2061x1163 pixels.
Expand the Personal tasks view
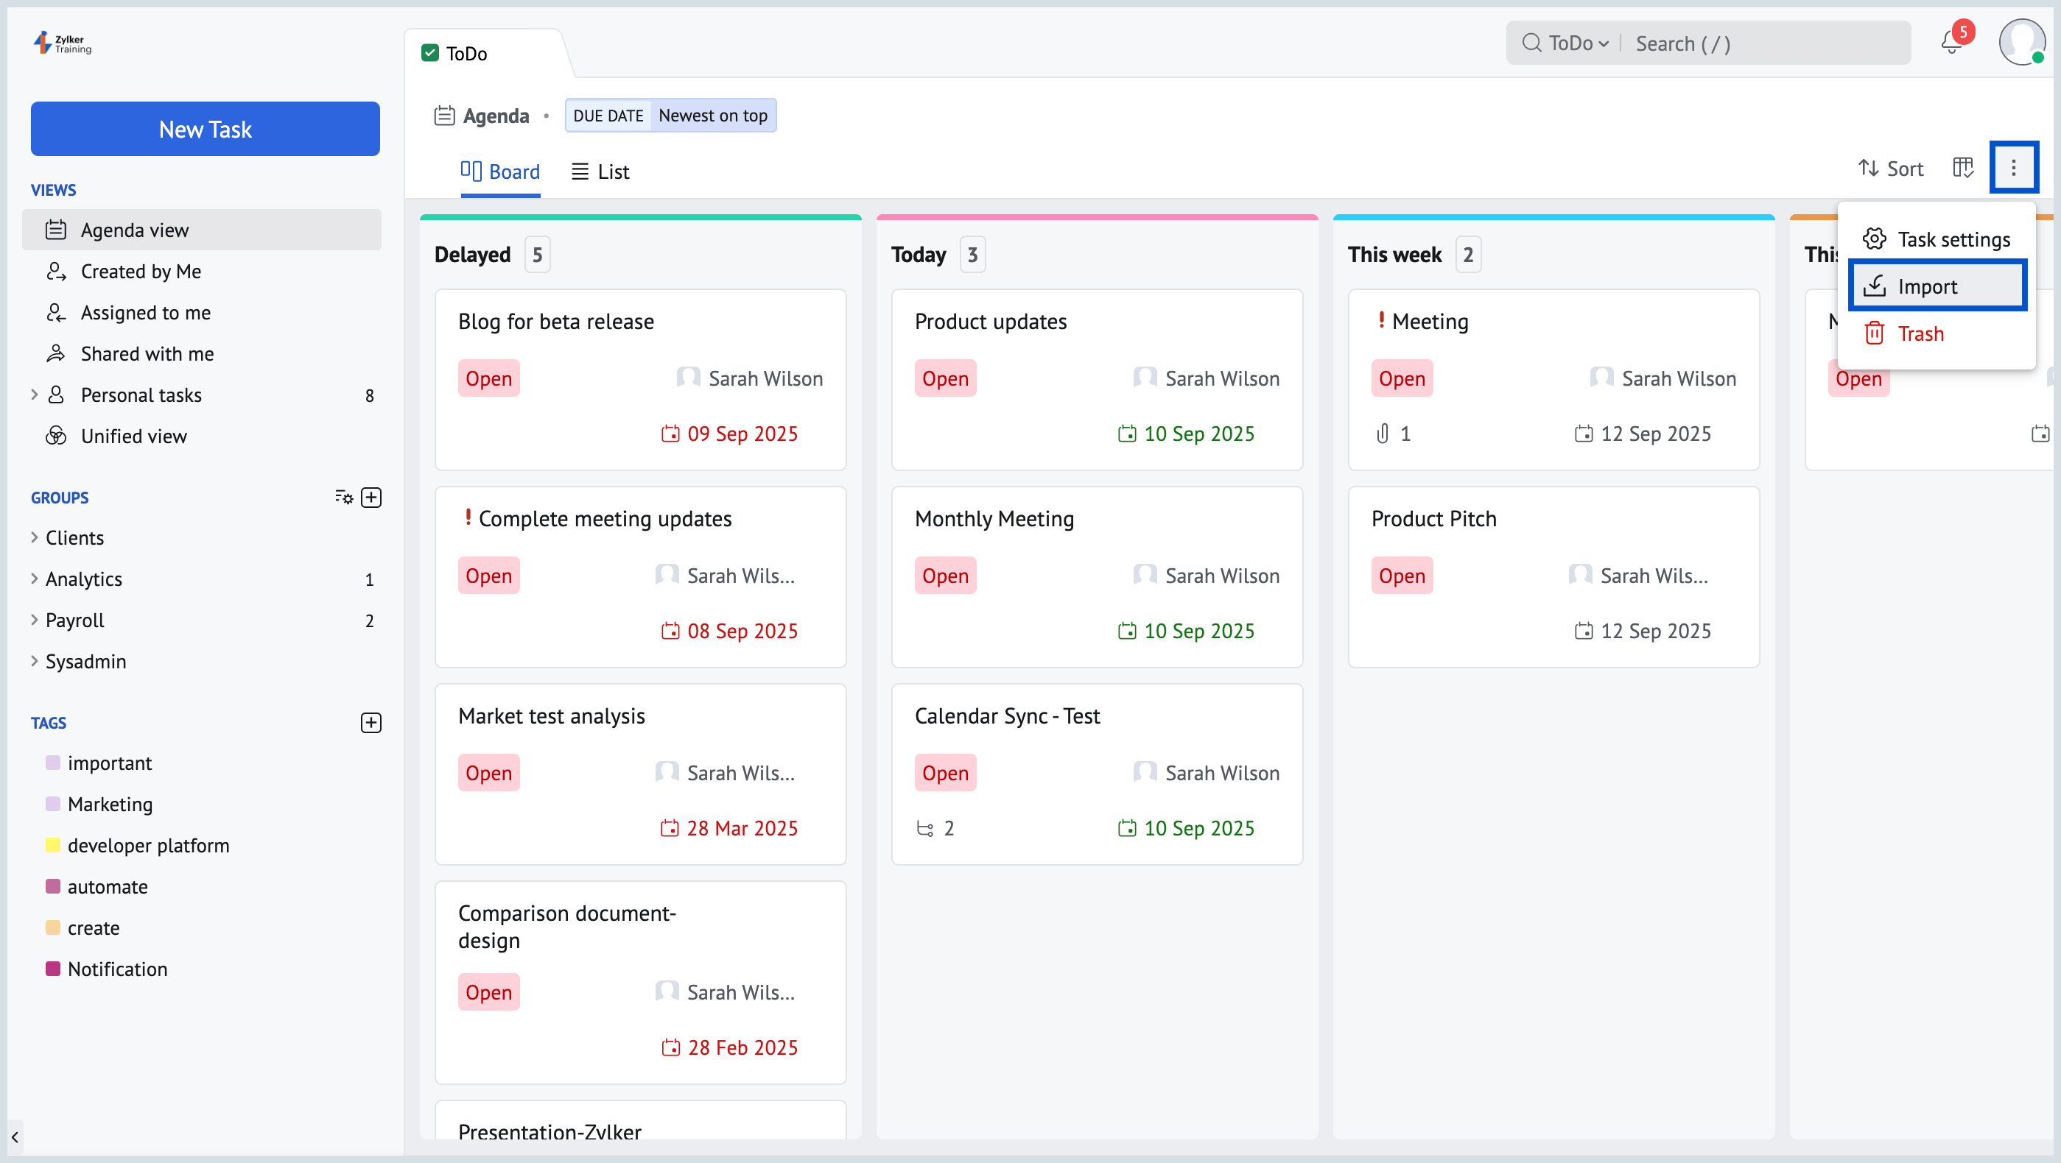35,395
